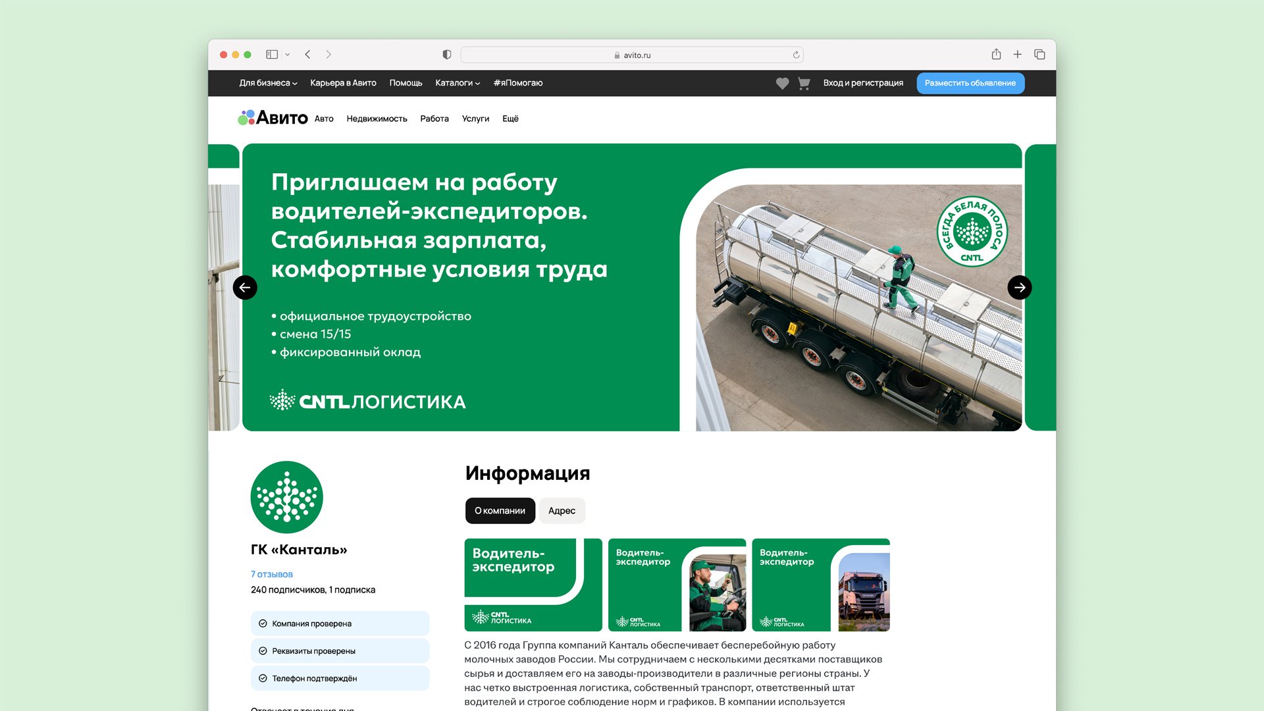Click the смена 15/15 bullet text
Screen dimensions: 1264x711
(315, 334)
